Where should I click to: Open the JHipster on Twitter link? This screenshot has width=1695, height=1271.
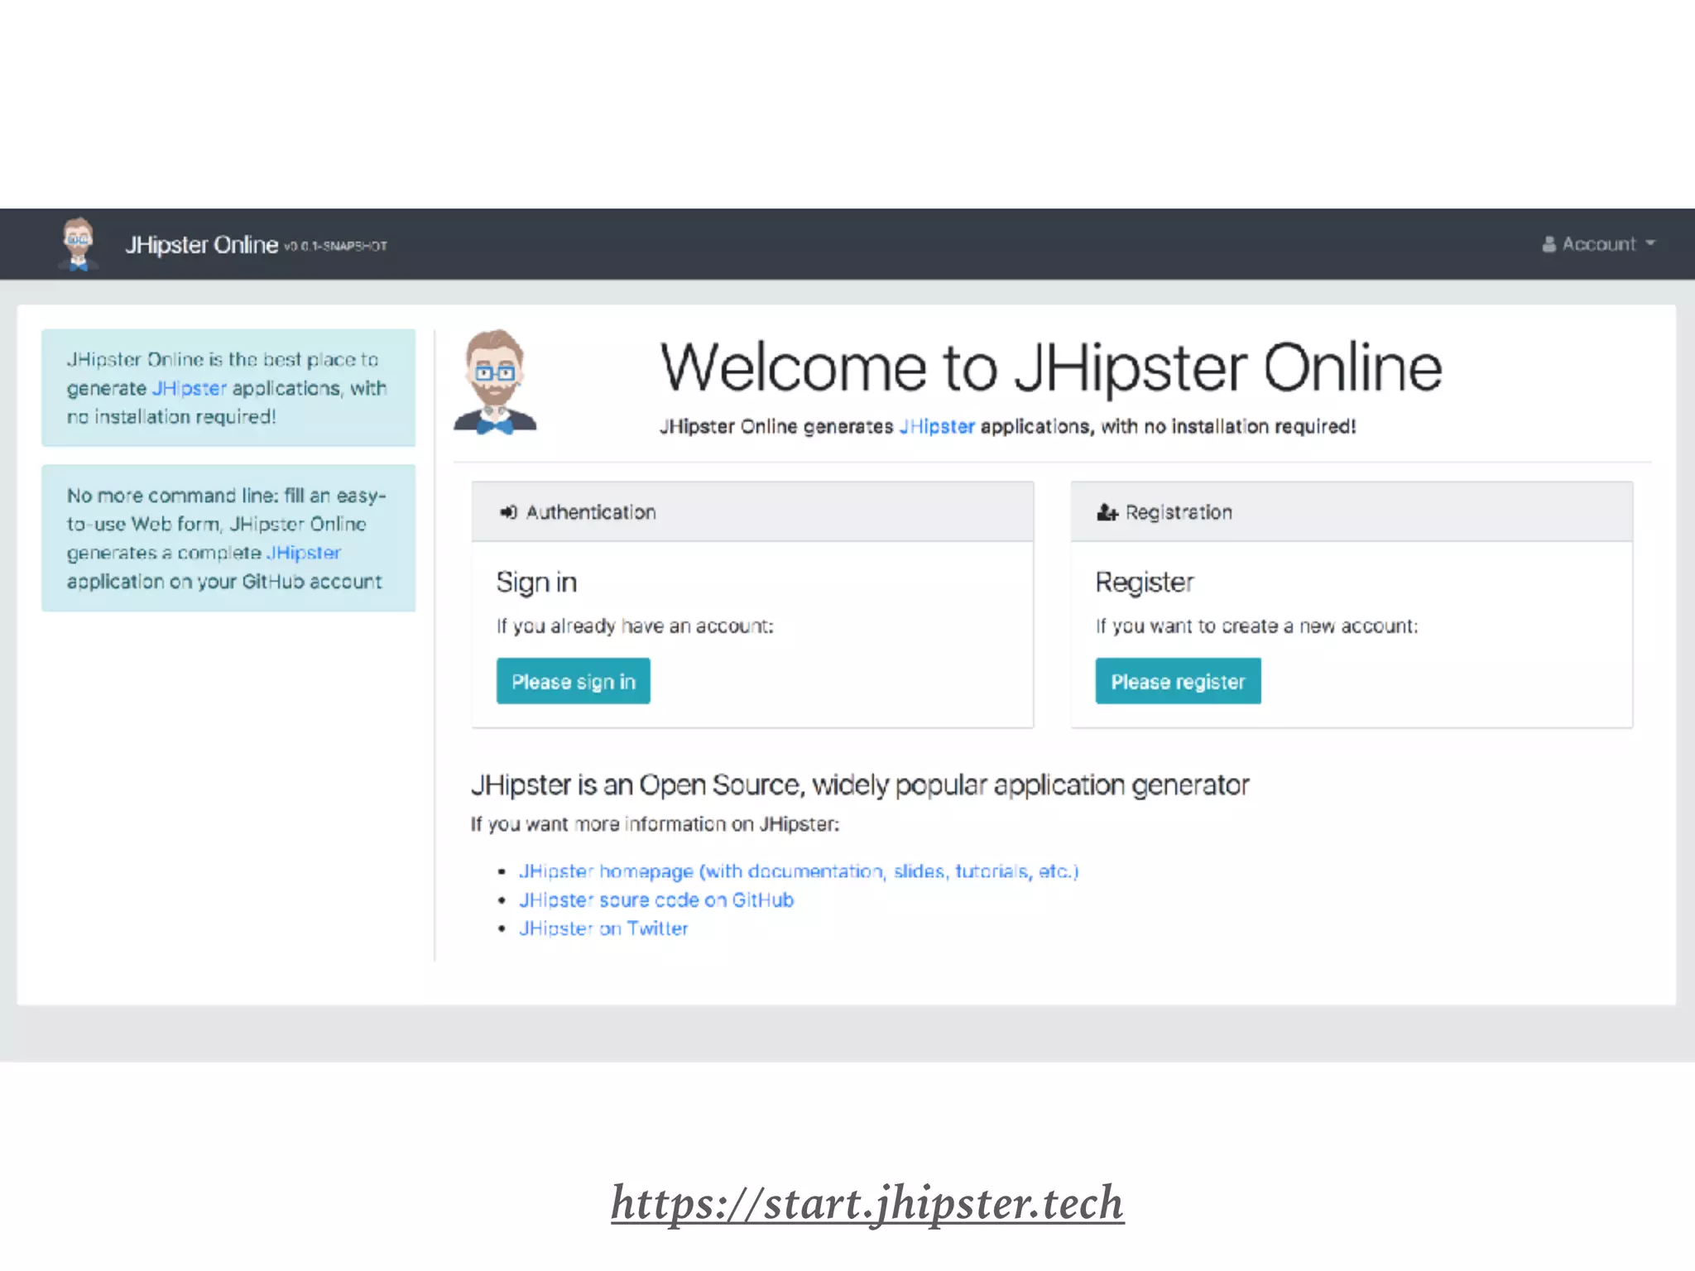(x=603, y=928)
